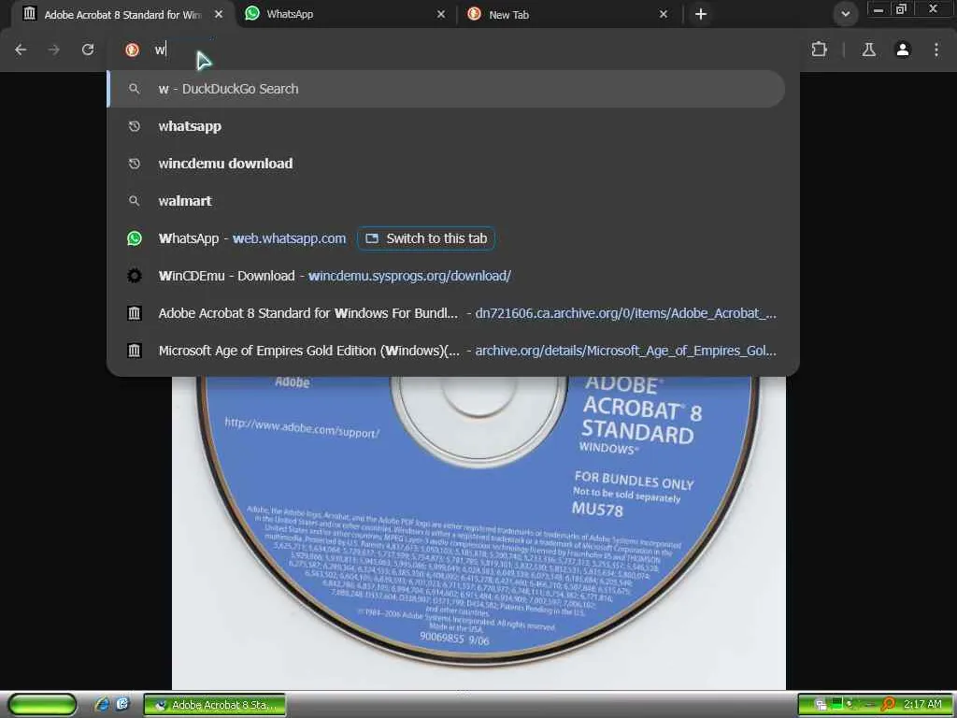Screen dimensions: 957x718
Task: Click the archive favicon on Acrobat tab
Action: point(29,13)
